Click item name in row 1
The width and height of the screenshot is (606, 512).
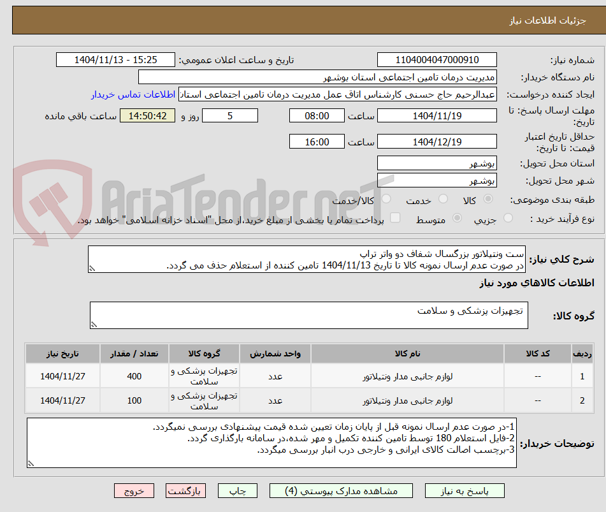click(407, 376)
